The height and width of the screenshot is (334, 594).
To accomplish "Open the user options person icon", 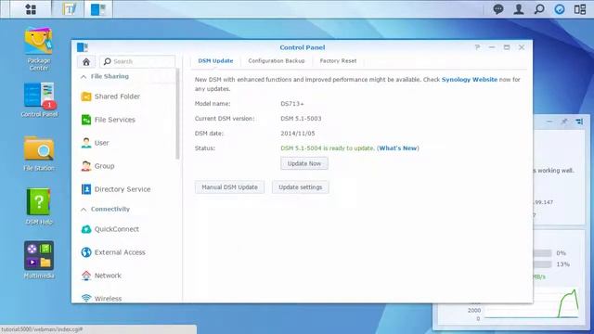I will (x=519, y=9).
